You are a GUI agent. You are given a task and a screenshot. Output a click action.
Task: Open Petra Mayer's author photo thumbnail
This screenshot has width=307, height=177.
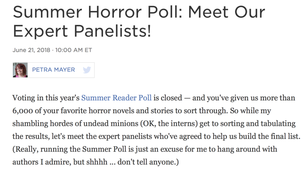pos(20,70)
